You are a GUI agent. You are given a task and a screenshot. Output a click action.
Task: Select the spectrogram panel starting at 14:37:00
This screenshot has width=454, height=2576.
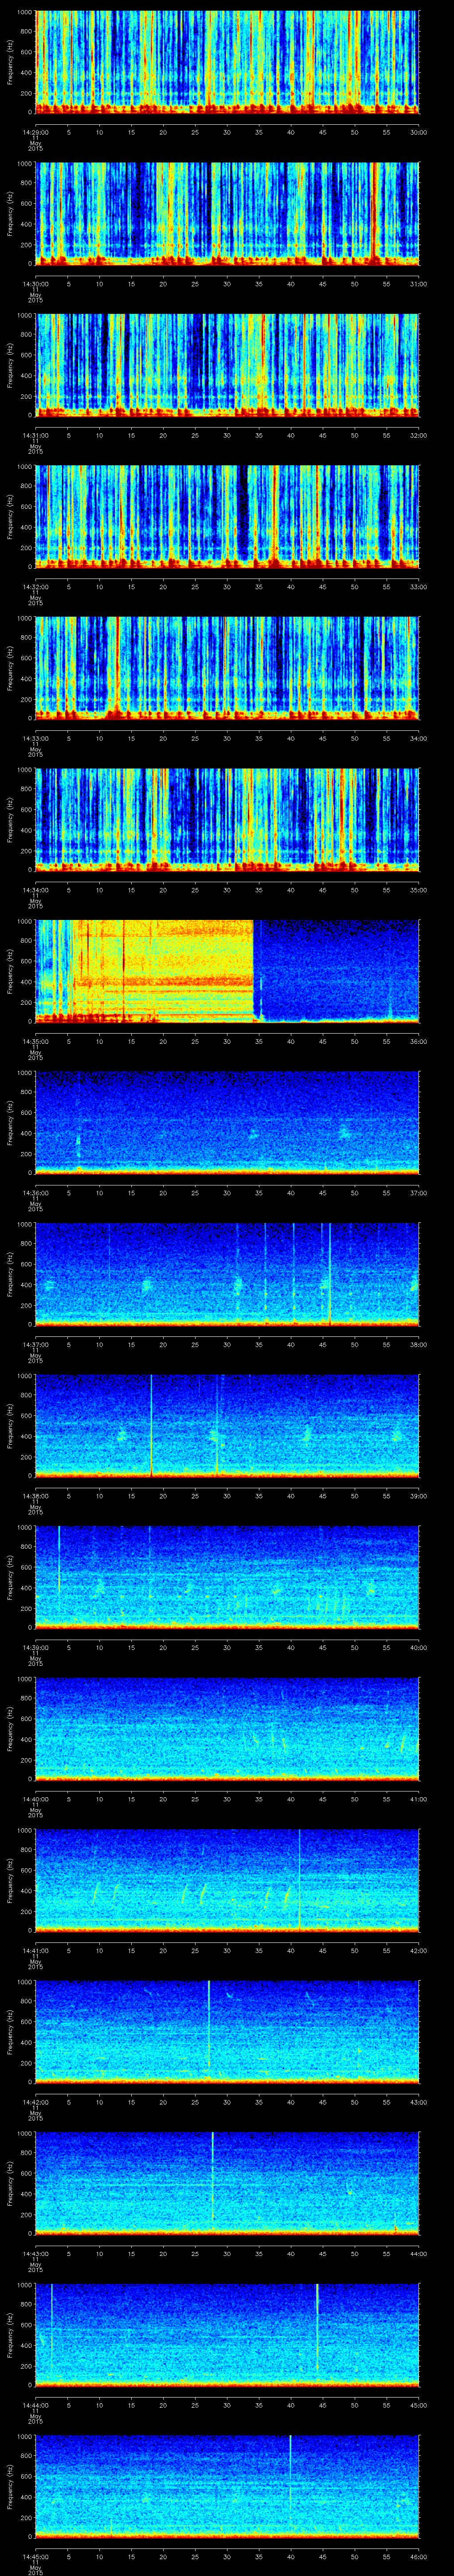[227, 1274]
